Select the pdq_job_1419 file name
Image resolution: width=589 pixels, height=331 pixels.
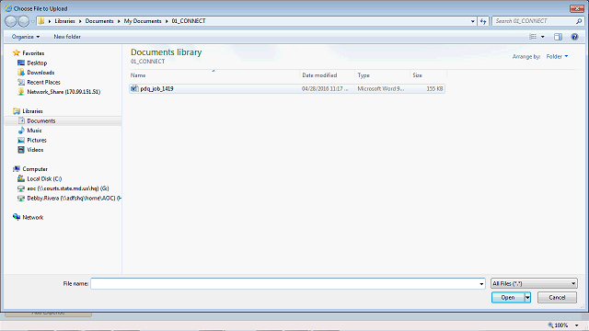point(156,89)
